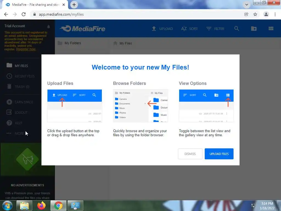Open a new browser tab

(x=74, y=5)
